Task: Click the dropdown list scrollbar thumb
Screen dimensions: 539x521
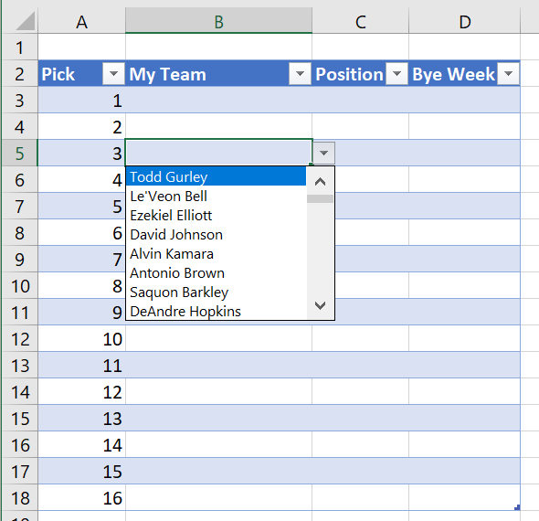Action: pos(320,198)
